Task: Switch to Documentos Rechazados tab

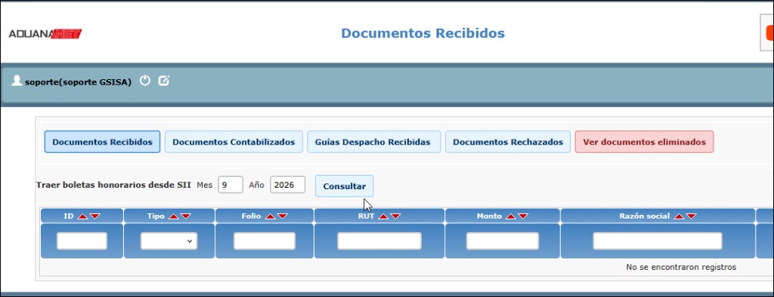Action: click(508, 142)
